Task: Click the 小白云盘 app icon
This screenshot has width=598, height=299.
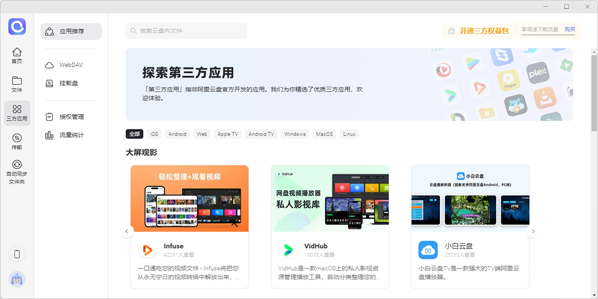Action: 428,250
